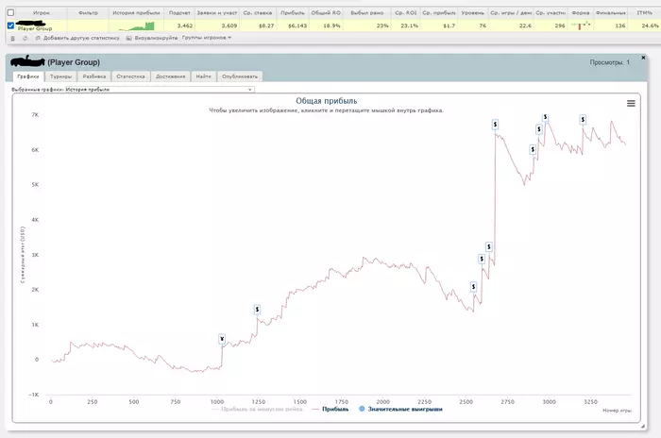Screen dimensions: 661x438
Task: Open the chart hamburger menu
Action: click(631, 103)
